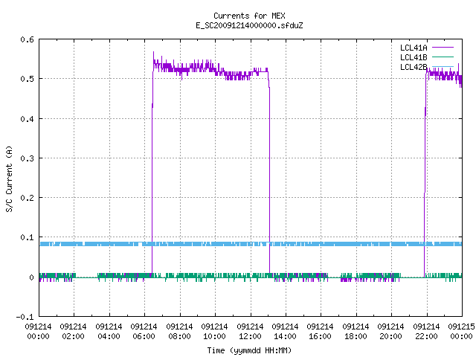Click the x-axis tick 091214 08:00

179,332
